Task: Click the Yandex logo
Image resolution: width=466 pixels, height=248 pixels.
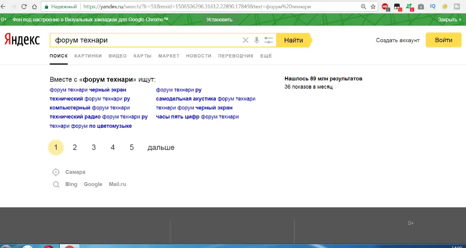Action: point(22,40)
